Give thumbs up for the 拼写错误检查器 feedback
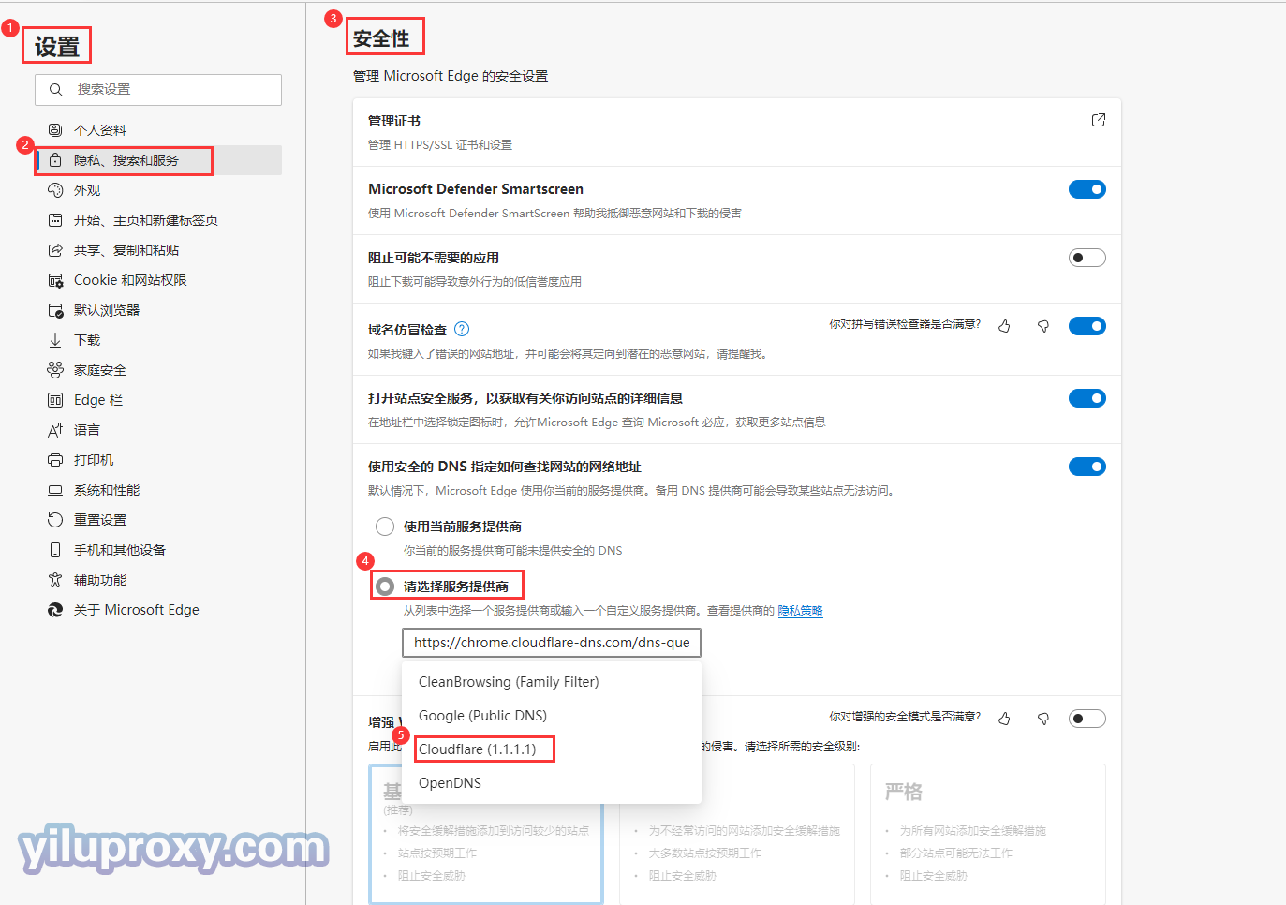 coord(1004,326)
